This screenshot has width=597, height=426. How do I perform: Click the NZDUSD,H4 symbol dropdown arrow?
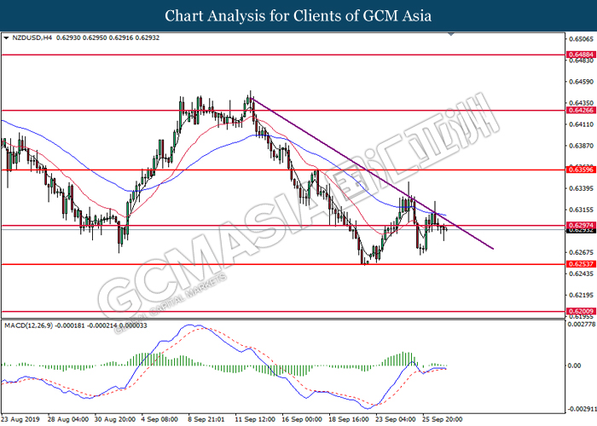[6, 38]
